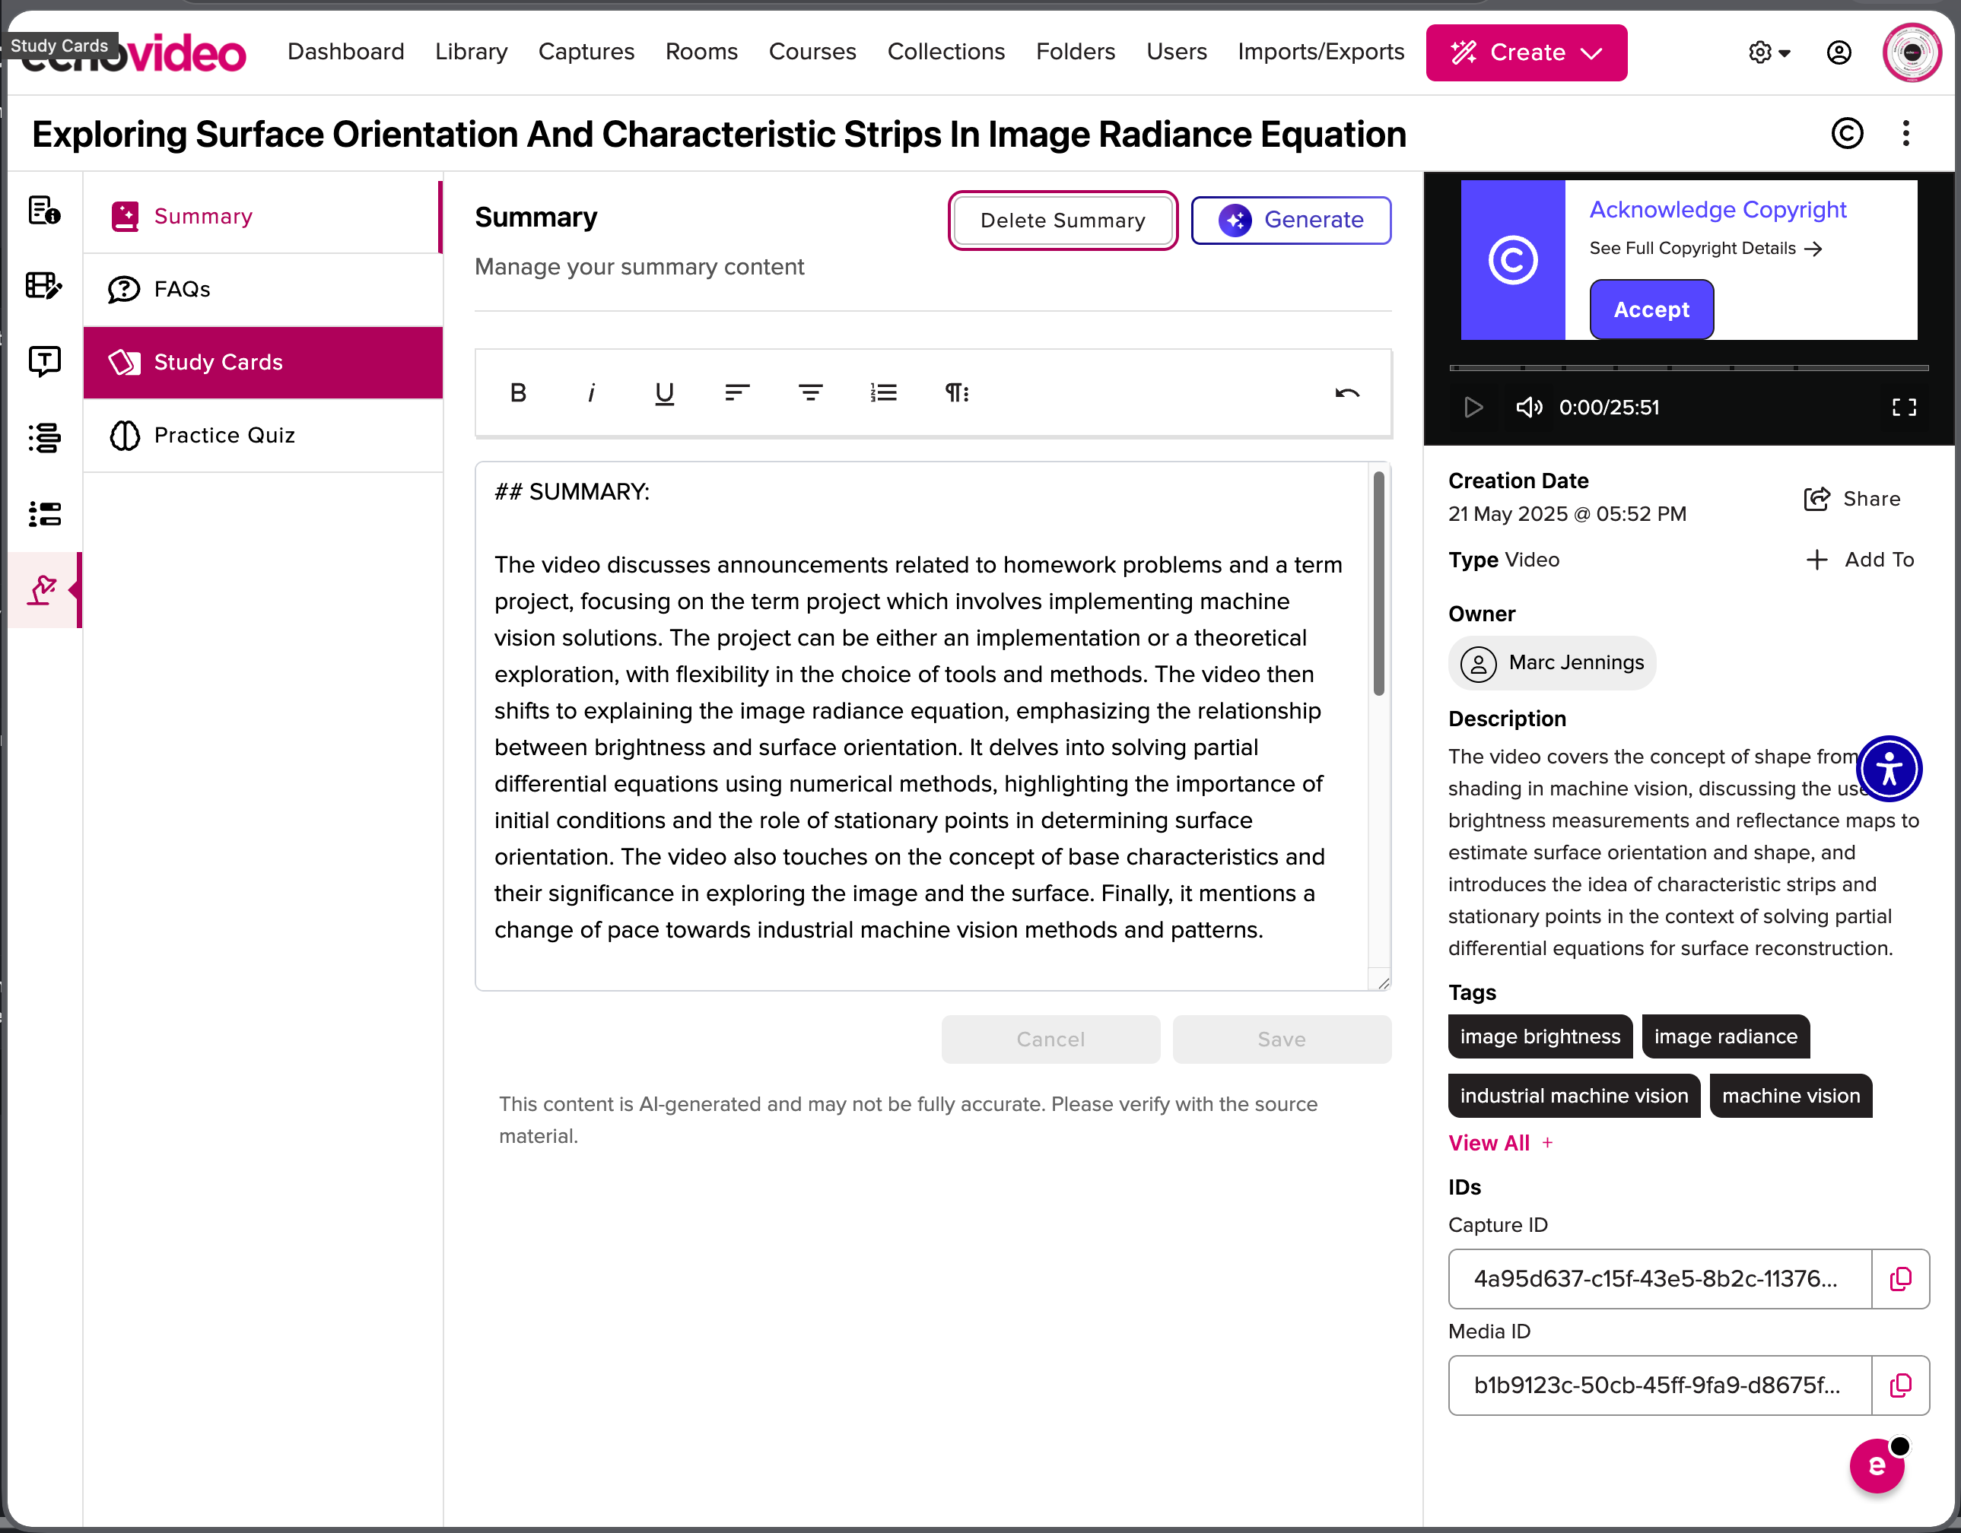
Task: Accept the copyright acknowledgement
Action: 1651,309
